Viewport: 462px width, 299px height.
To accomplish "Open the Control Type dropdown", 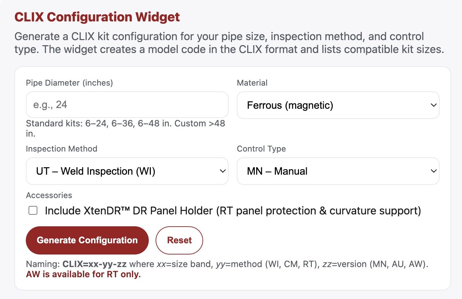I will point(338,171).
